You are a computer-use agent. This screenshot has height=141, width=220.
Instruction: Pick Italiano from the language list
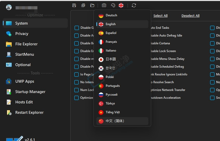click(122, 51)
